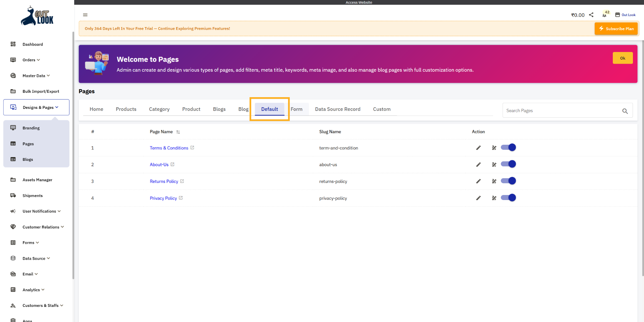The height and width of the screenshot is (322, 644).
Task: Edit Terms & Conditions using the pencil icon
Action: coord(478,148)
